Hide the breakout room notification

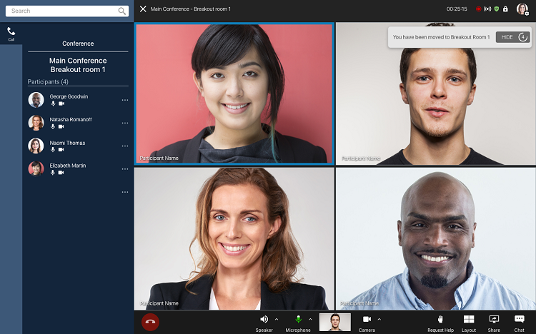507,37
